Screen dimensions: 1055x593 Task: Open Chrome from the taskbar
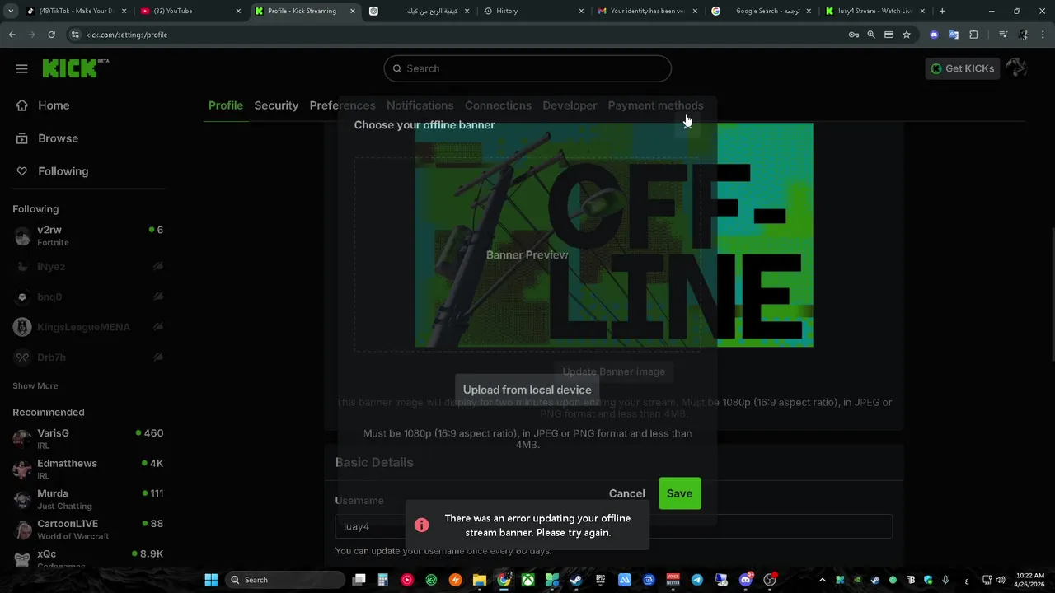[504, 580]
